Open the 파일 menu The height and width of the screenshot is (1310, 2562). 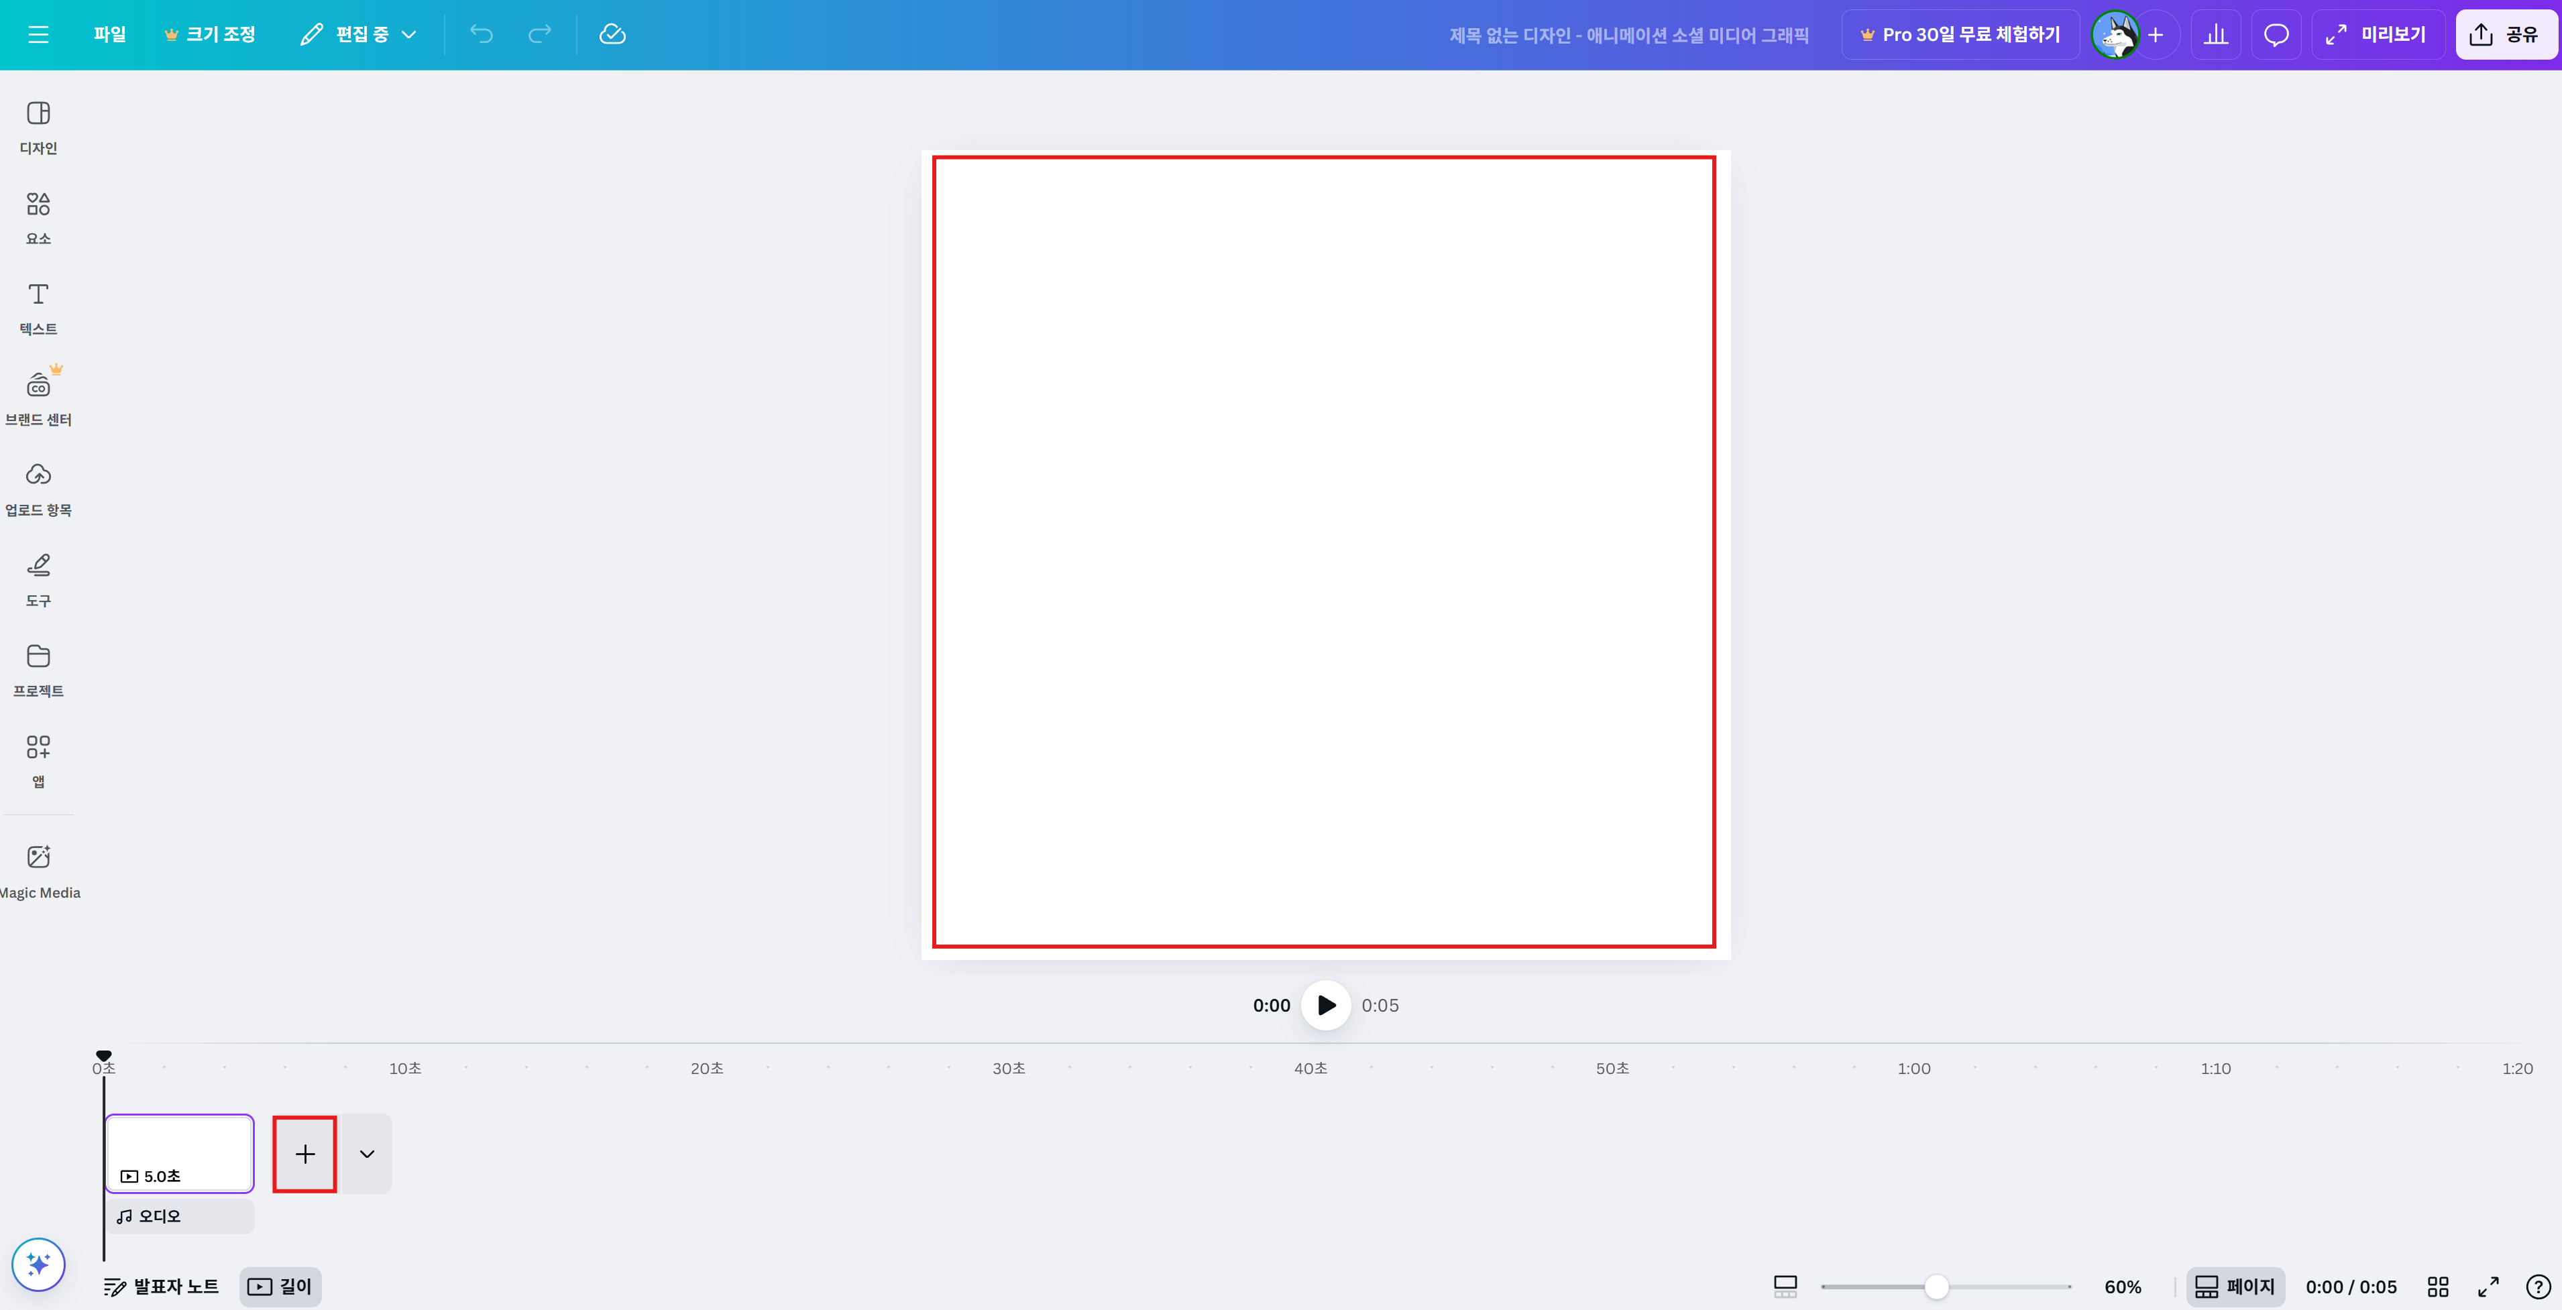pos(109,35)
